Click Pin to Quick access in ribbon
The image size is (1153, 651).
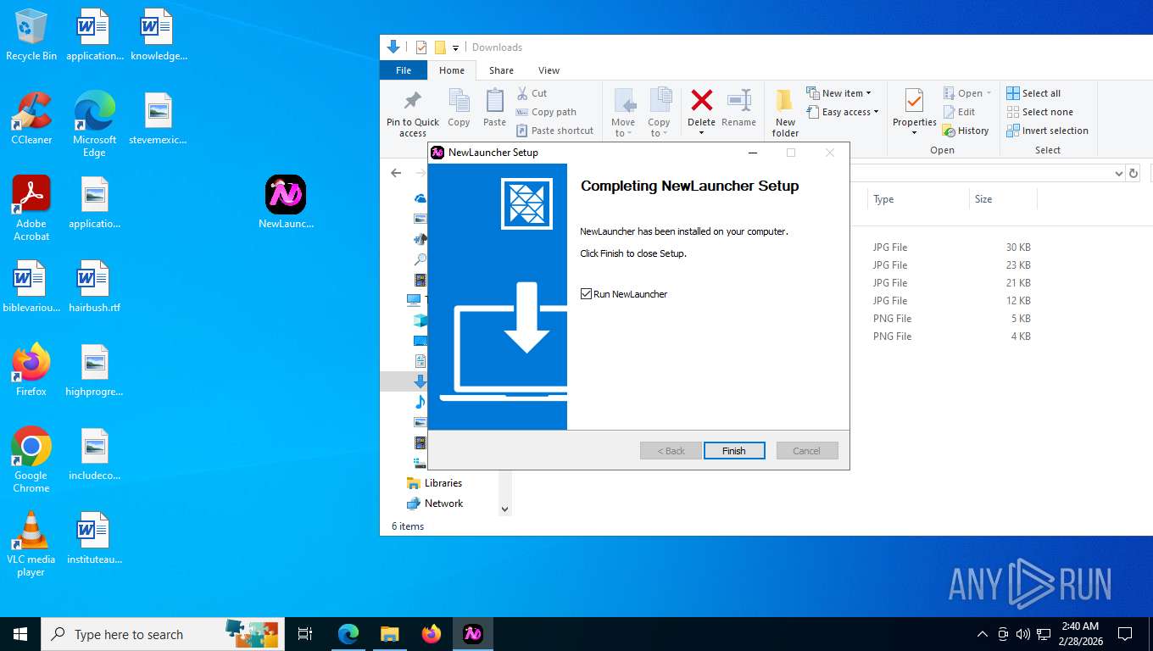pyautogui.click(x=413, y=114)
